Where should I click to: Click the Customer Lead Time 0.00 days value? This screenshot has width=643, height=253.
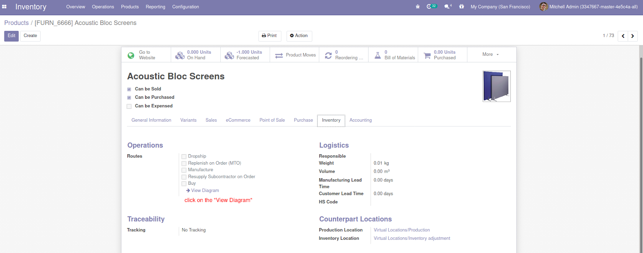click(383, 194)
